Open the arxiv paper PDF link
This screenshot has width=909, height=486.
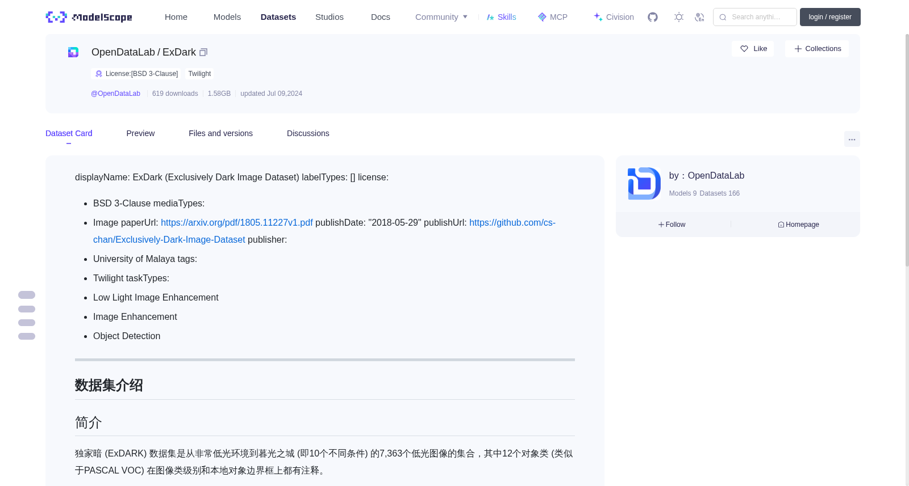[237, 222]
